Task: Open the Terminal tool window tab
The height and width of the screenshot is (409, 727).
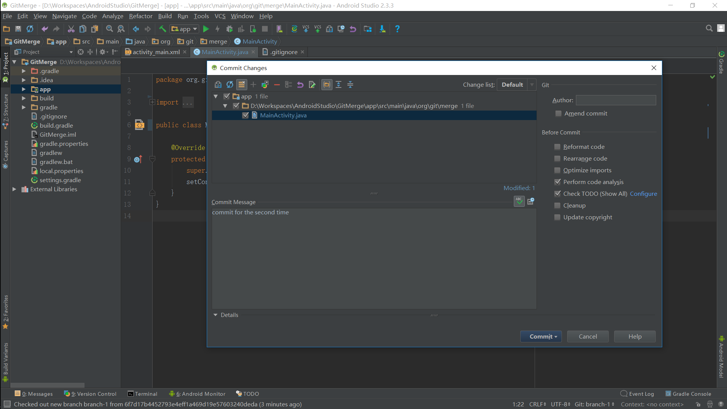Action: point(142,394)
